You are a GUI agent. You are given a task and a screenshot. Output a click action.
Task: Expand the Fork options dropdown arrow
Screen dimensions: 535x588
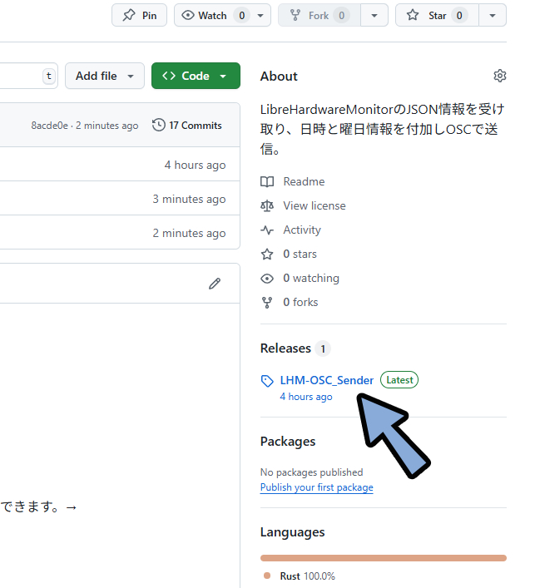pyautogui.click(x=374, y=15)
